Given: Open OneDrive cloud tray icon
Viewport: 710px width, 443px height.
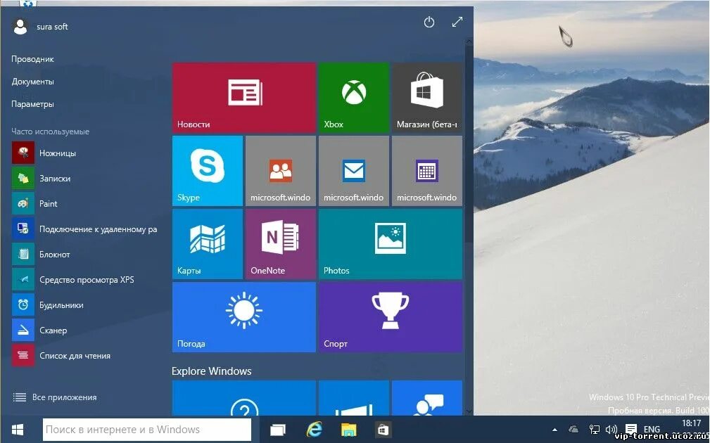Looking at the screenshot, I should point(573,430).
